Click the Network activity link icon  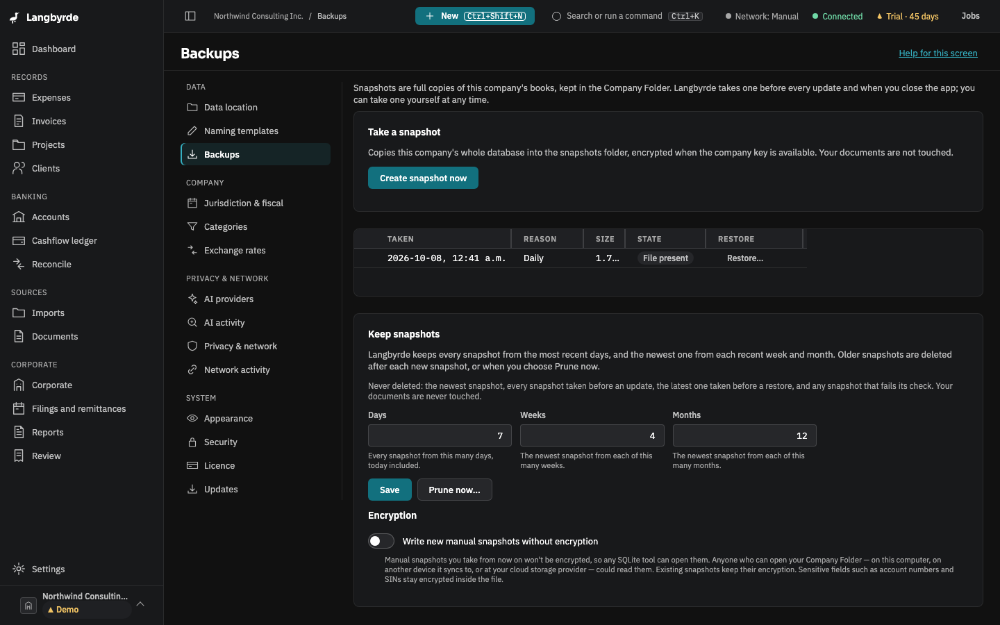click(192, 369)
